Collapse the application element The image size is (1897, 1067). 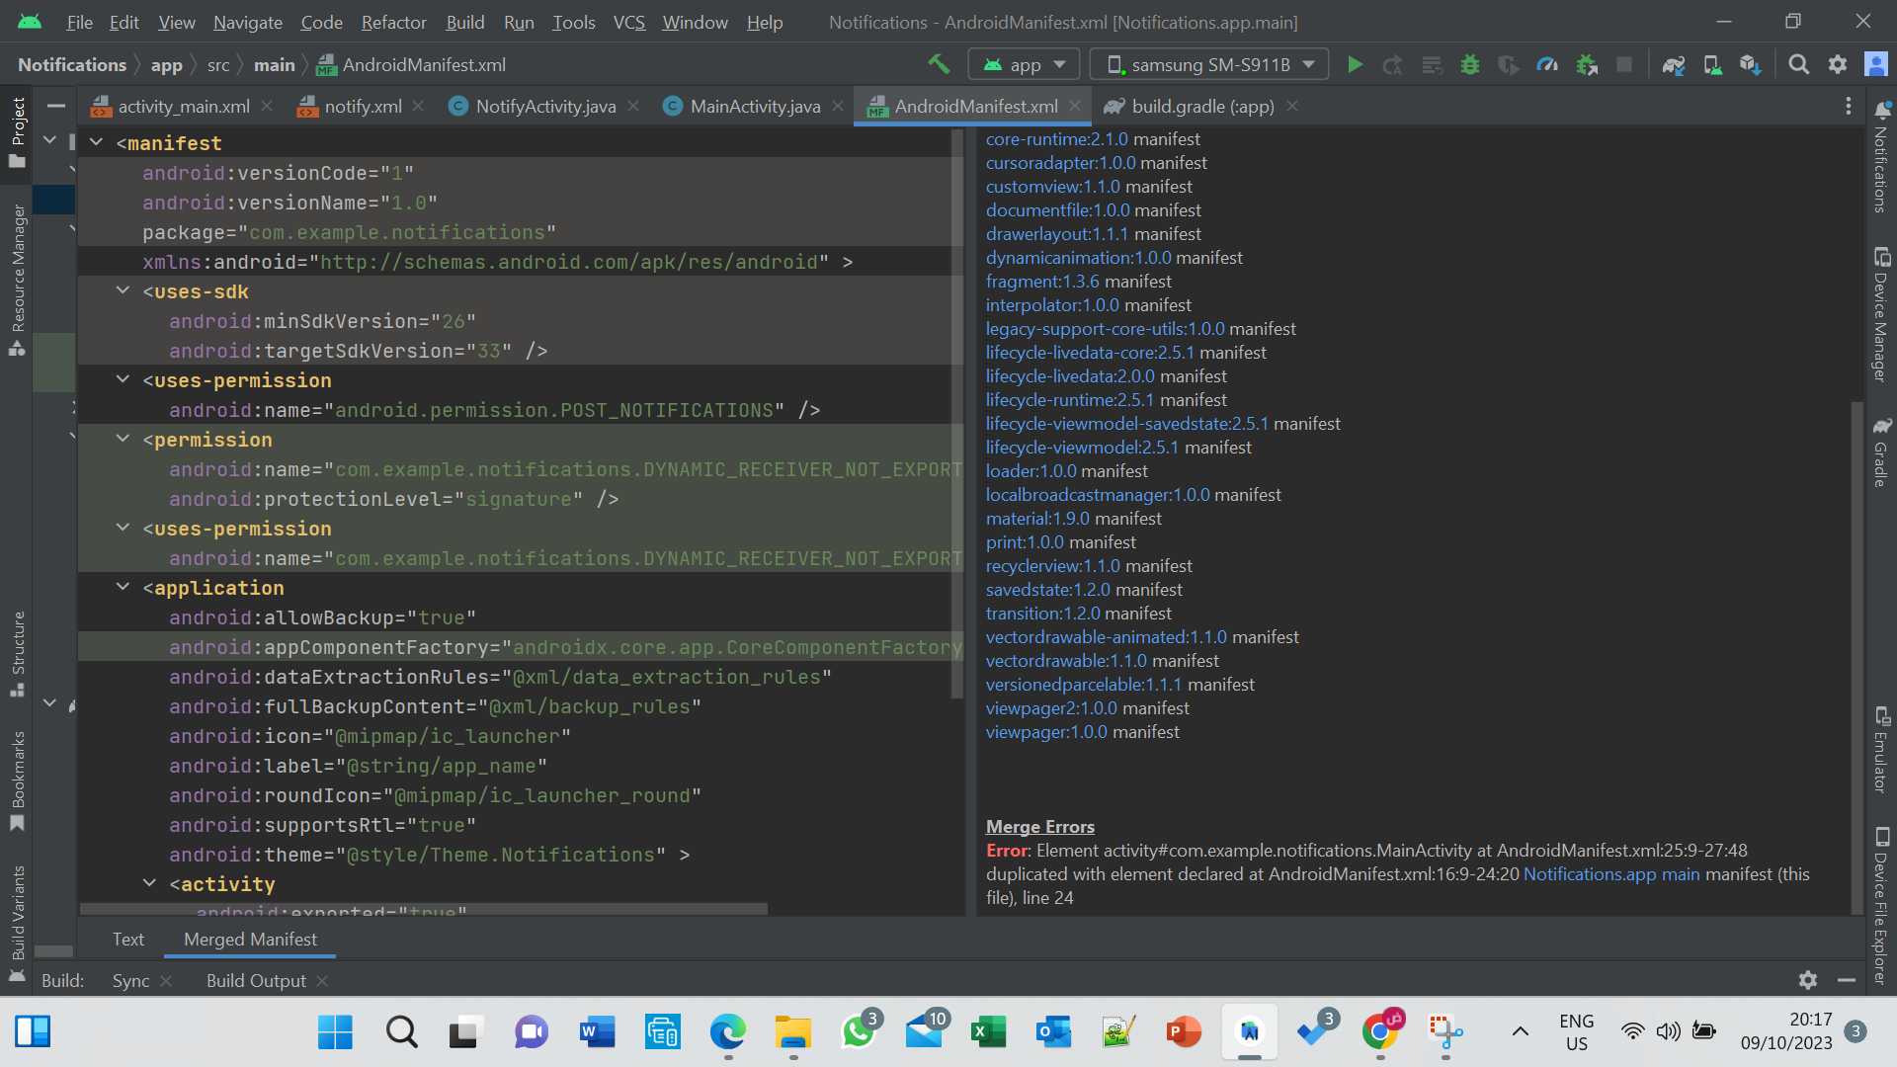(123, 587)
